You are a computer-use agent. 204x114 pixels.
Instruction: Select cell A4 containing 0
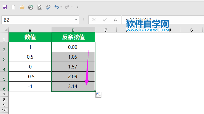[30, 67]
